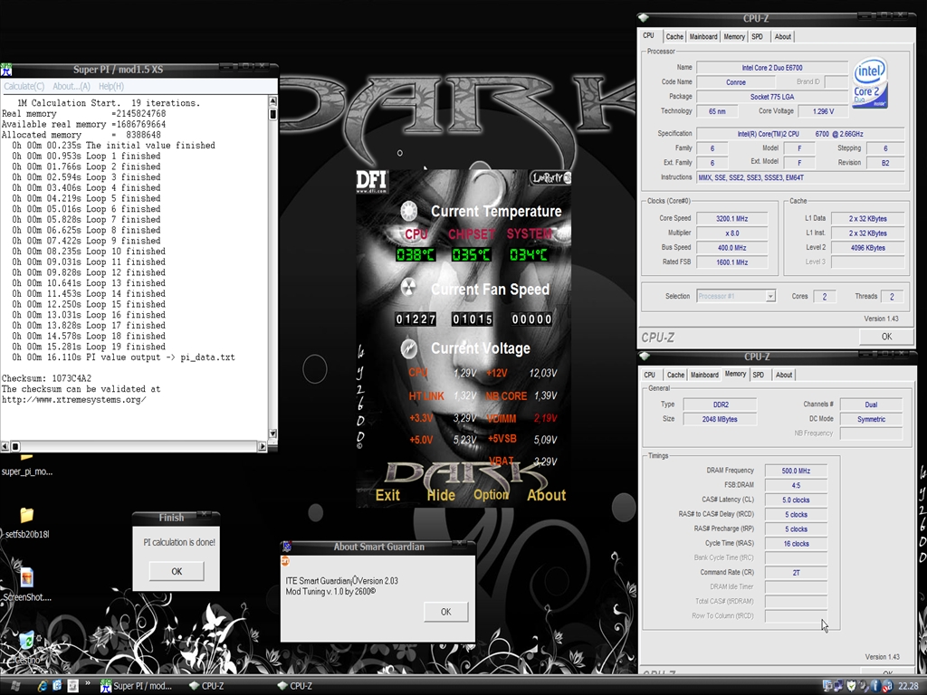Open the Calculate(C) menu in Super PI
The image size is (927, 695).
click(x=24, y=86)
